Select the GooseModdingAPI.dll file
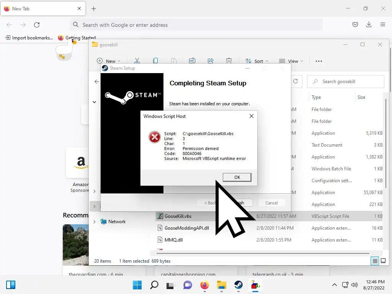Viewport: 392px width, 294px height. click(269, 228)
